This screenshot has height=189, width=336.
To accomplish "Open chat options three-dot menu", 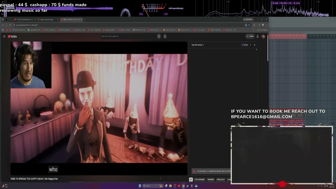I will [251, 45].
